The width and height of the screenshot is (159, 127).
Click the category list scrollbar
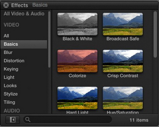(49, 40)
